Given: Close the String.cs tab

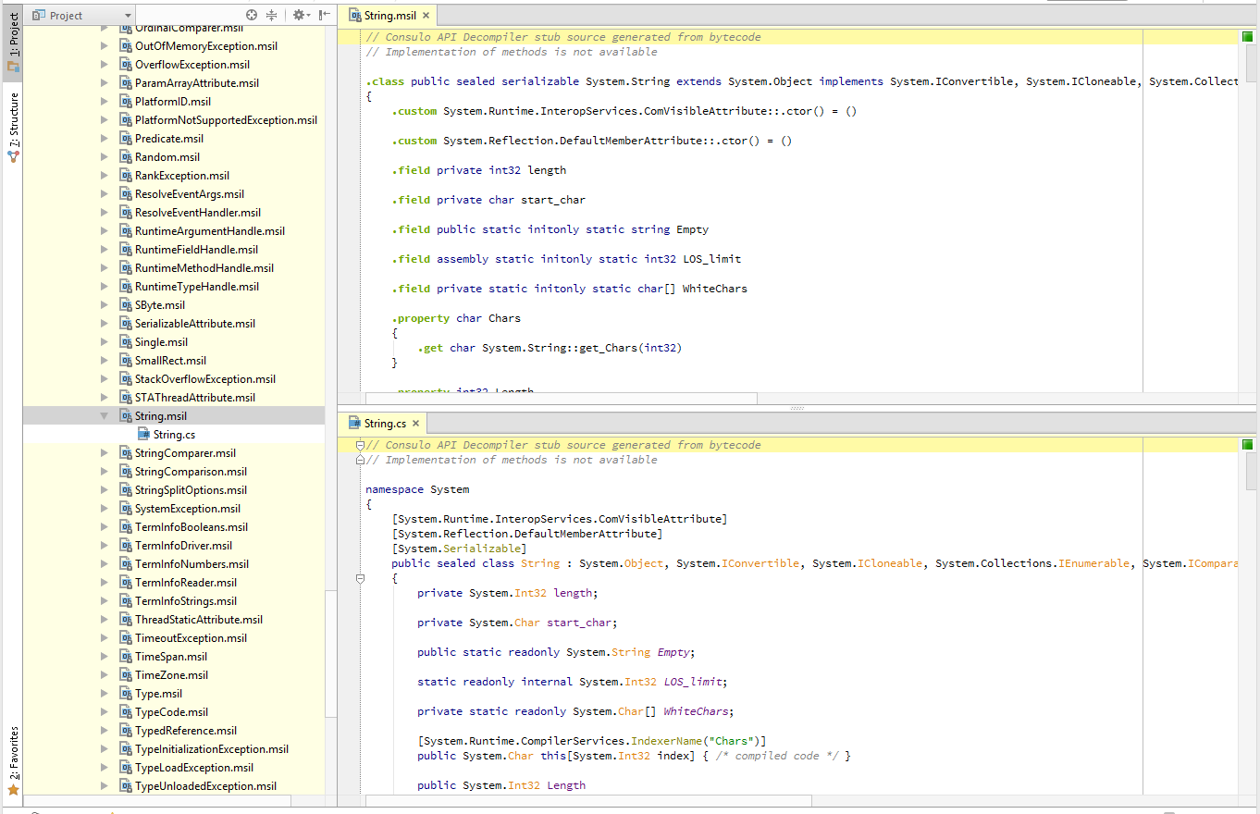Looking at the screenshot, I should 416,424.
